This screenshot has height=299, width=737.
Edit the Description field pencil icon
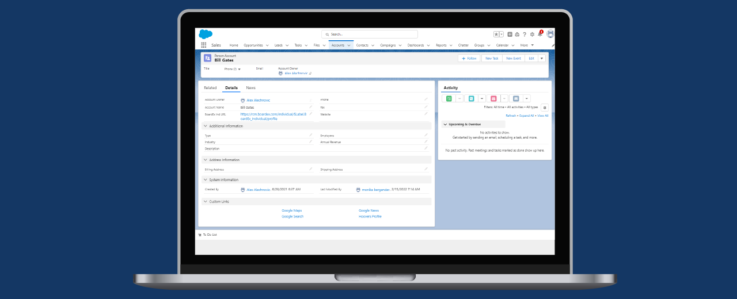[426, 148]
